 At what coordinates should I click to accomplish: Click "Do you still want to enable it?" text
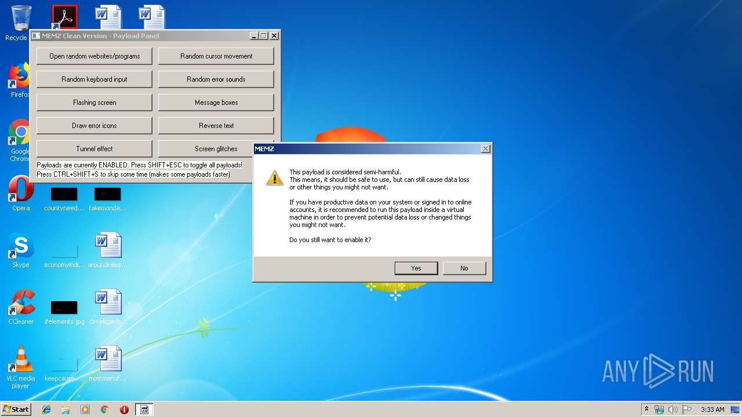tap(330, 240)
